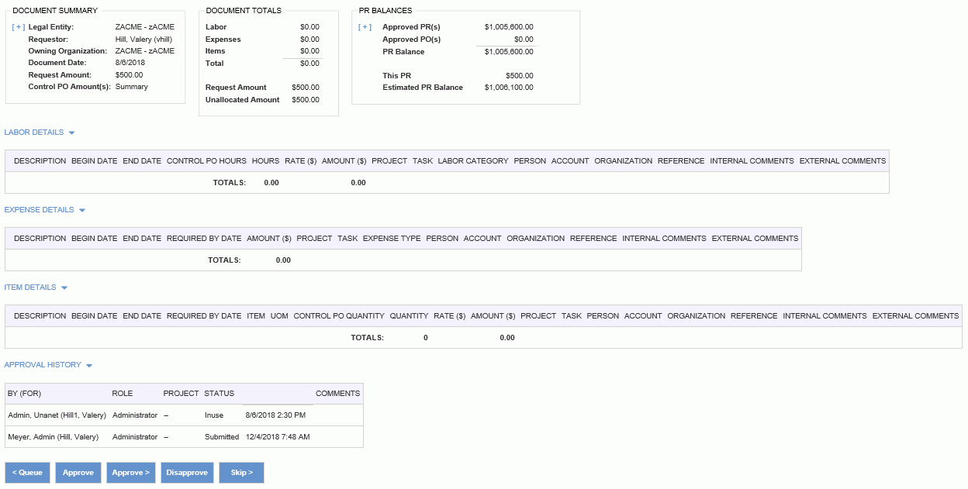Click Expense Type column header
Screen dimensions: 968x489
(392, 239)
